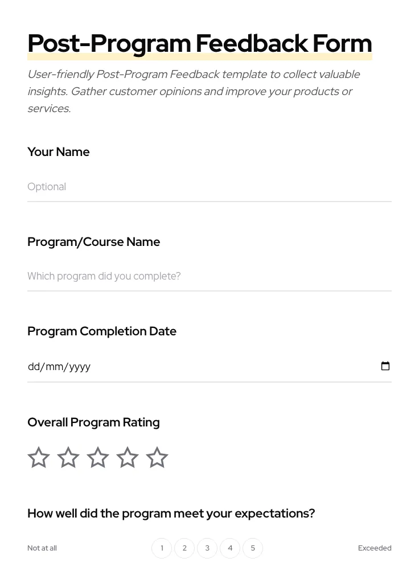This screenshot has width=419, height=583.
Task: Select the first star rating
Action: 38,457
